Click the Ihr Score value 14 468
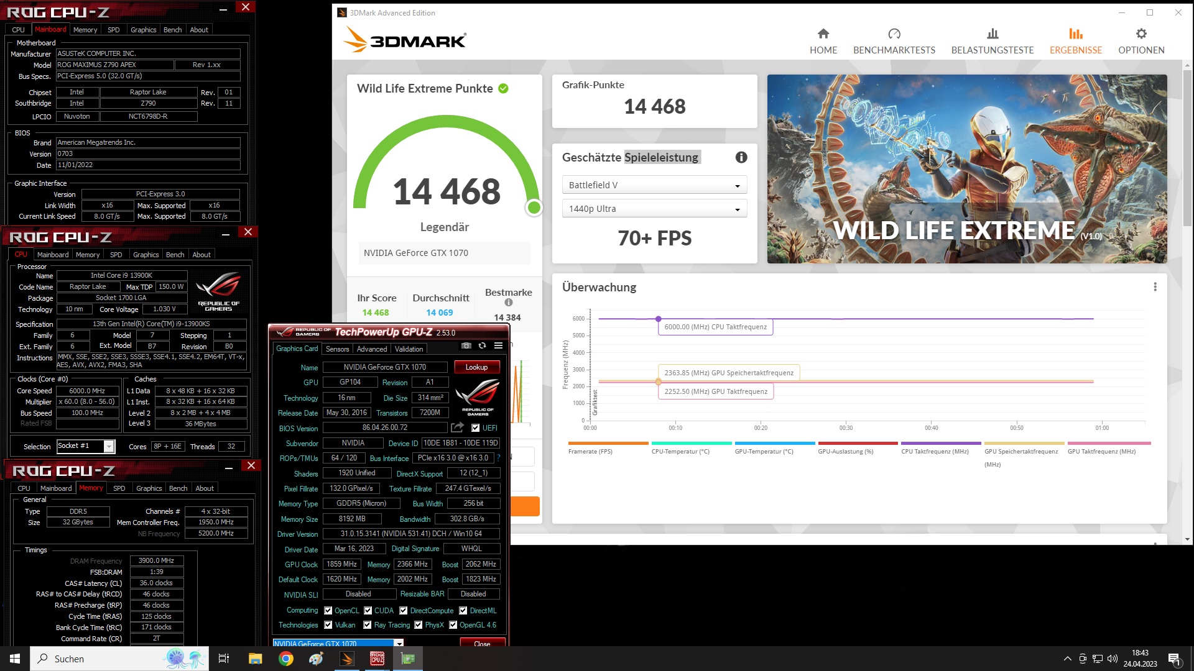 click(375, 313)
